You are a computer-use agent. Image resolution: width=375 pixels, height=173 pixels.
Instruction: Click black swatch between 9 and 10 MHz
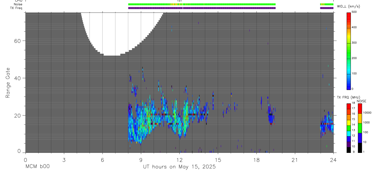[x=349, y=150]
